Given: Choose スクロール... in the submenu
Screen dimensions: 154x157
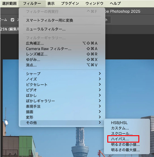Looking at the screenshot, I should 127,134.
